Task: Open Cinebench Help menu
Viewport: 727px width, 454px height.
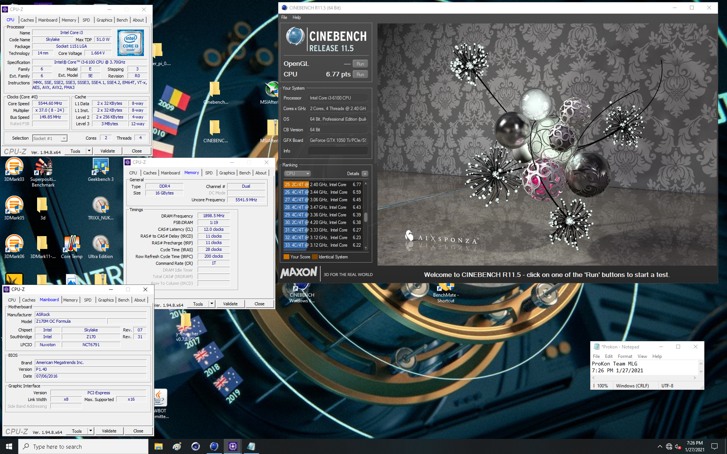Action: click(x=296, y=17)
